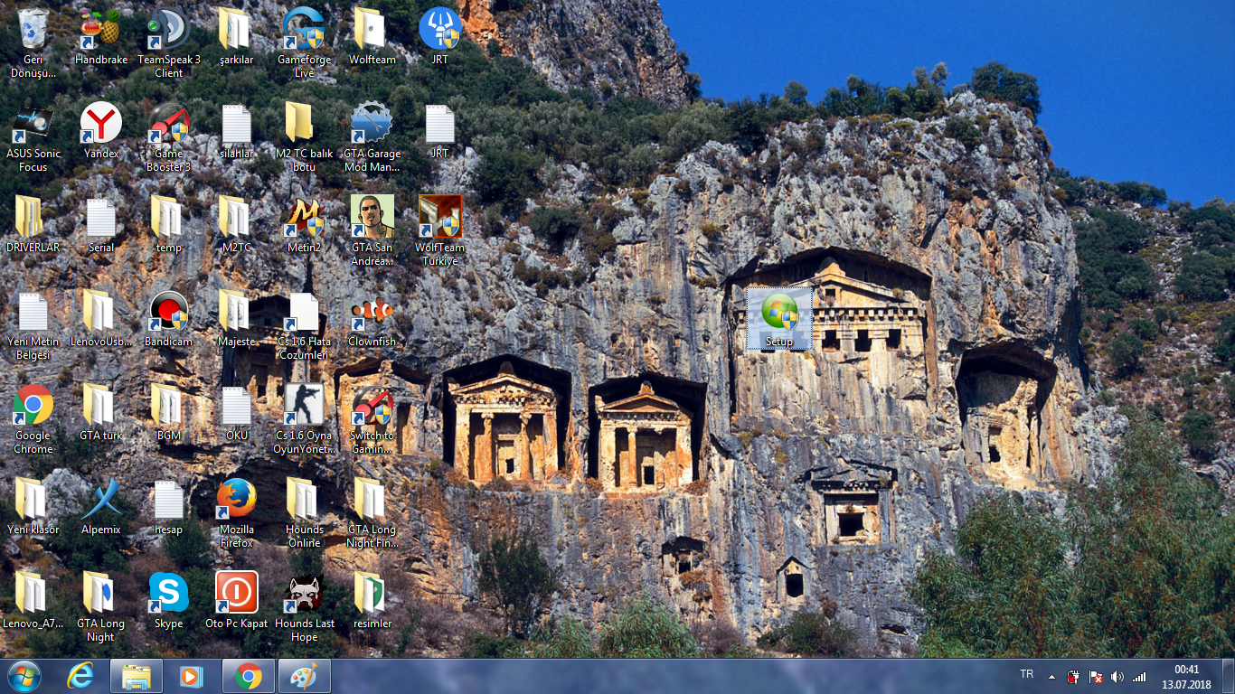Viewport: 1235px width, 694px height.
Task: Click the Yeni Metin Belgesi document
Action: [x=33, y=325]
